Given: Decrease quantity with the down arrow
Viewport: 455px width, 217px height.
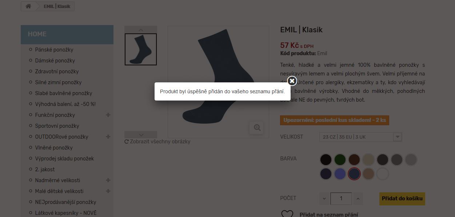Looking at the screenshot, I should point(324,198).
